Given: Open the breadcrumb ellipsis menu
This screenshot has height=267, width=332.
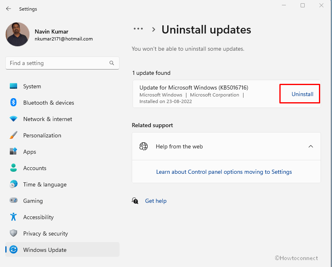Looking at the screenshot, I should coord(138,29).
